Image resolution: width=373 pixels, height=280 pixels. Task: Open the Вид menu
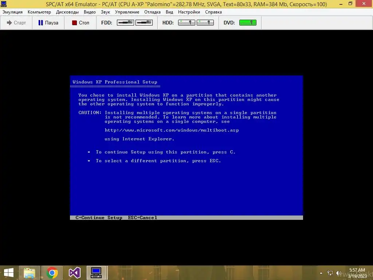click(x=169, y=12)
